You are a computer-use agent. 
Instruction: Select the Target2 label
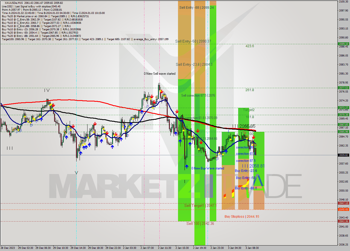tap(249, 110)
